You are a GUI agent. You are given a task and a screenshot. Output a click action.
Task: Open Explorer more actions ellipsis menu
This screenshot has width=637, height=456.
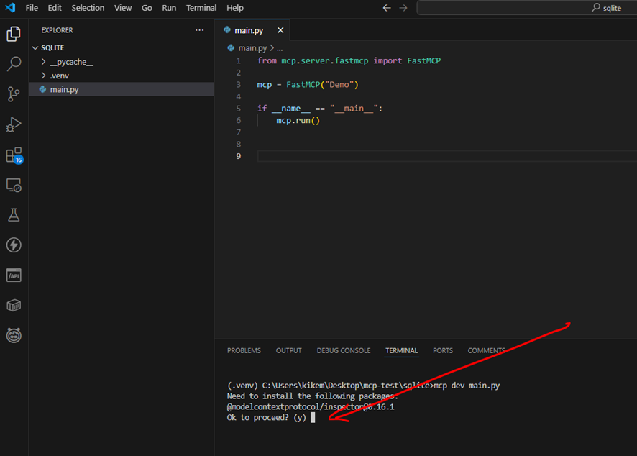[199, 30]
